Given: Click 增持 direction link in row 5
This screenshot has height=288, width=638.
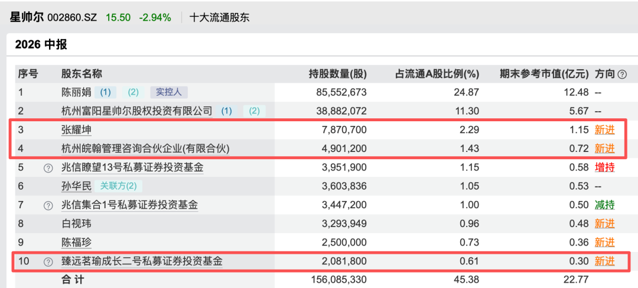Looking at the screenshot, I should (605, 167).
